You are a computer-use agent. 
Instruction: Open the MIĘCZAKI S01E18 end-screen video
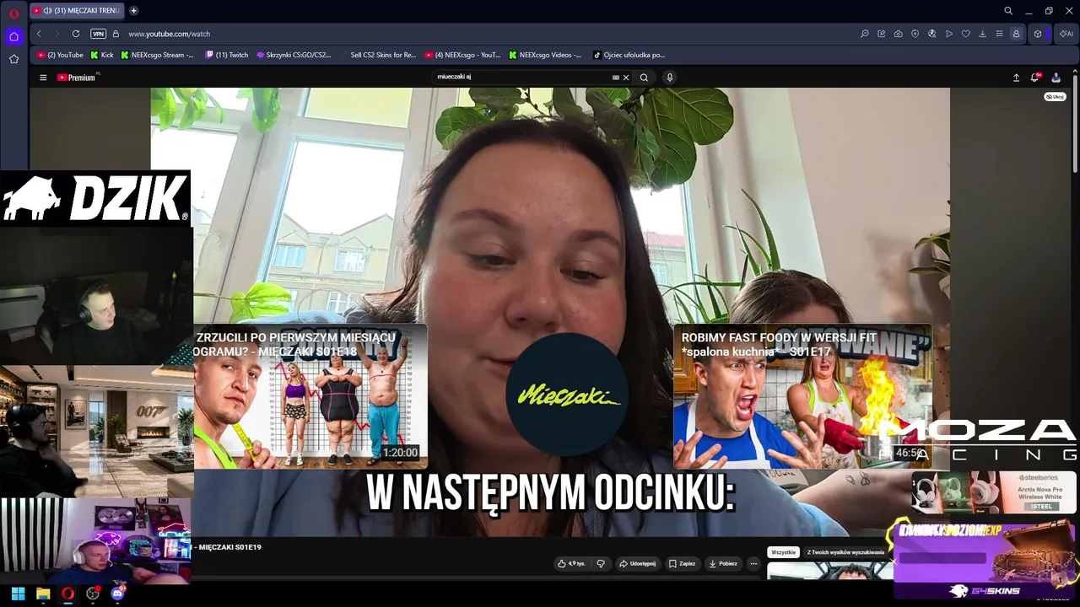click(310, 396)
